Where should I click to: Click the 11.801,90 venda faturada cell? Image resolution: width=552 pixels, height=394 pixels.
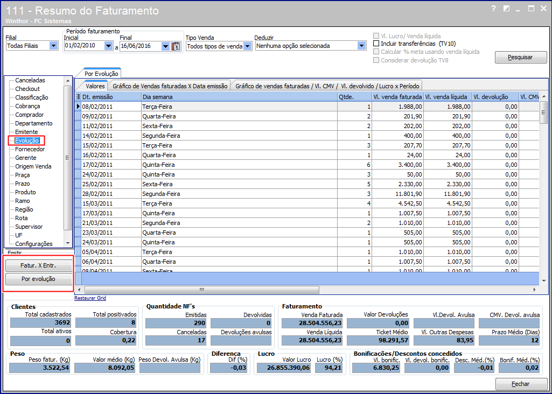click(x=398, y=194)
